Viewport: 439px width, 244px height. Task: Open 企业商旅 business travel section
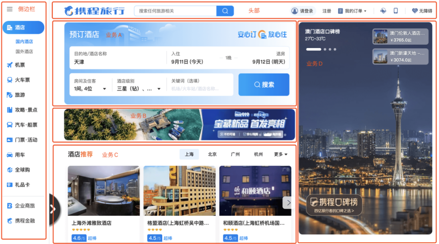(x=21, y=206)
